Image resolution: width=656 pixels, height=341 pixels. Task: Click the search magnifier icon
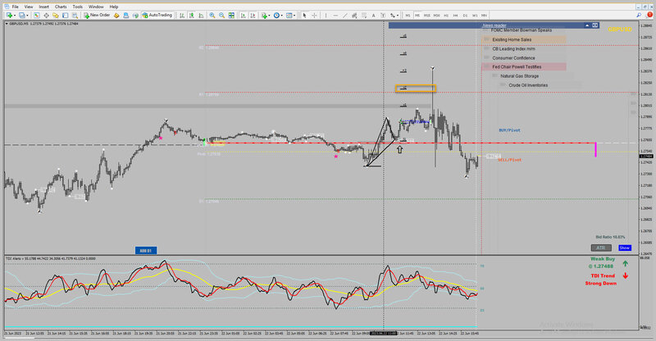(639, 15)
